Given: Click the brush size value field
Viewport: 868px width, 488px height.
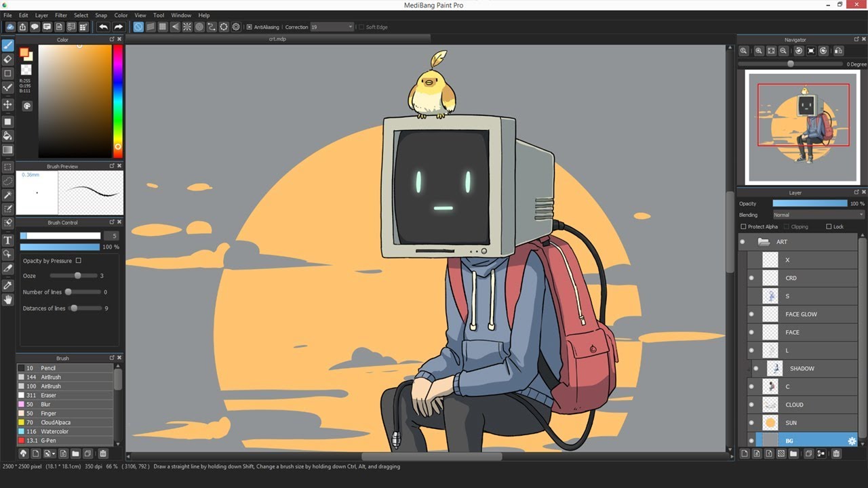Looking at the screenshot, I should 111,236.
